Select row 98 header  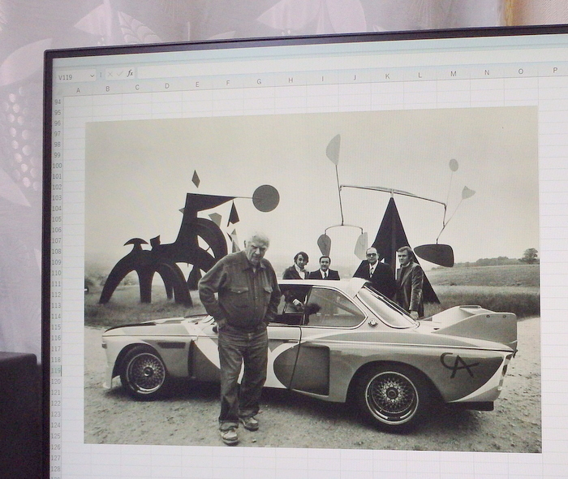(58, 145)
